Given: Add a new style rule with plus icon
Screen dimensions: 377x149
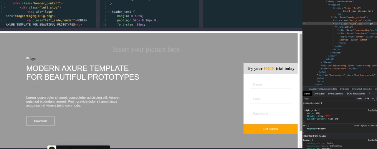Looking at the screenshot, I should [x=373, y=99].
